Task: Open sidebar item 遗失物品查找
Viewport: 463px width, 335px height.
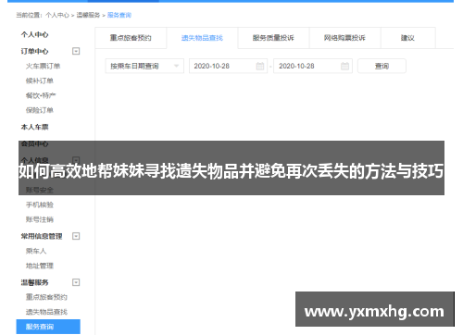Action: [46, 312]
